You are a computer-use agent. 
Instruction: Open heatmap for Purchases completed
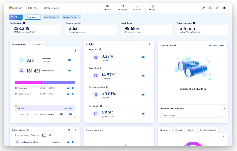(68, 142)
